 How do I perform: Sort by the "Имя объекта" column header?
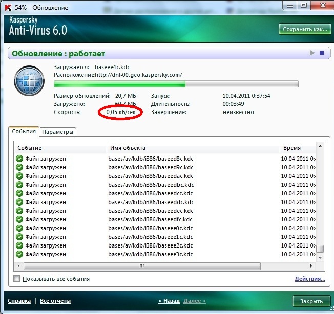(193, 148)
